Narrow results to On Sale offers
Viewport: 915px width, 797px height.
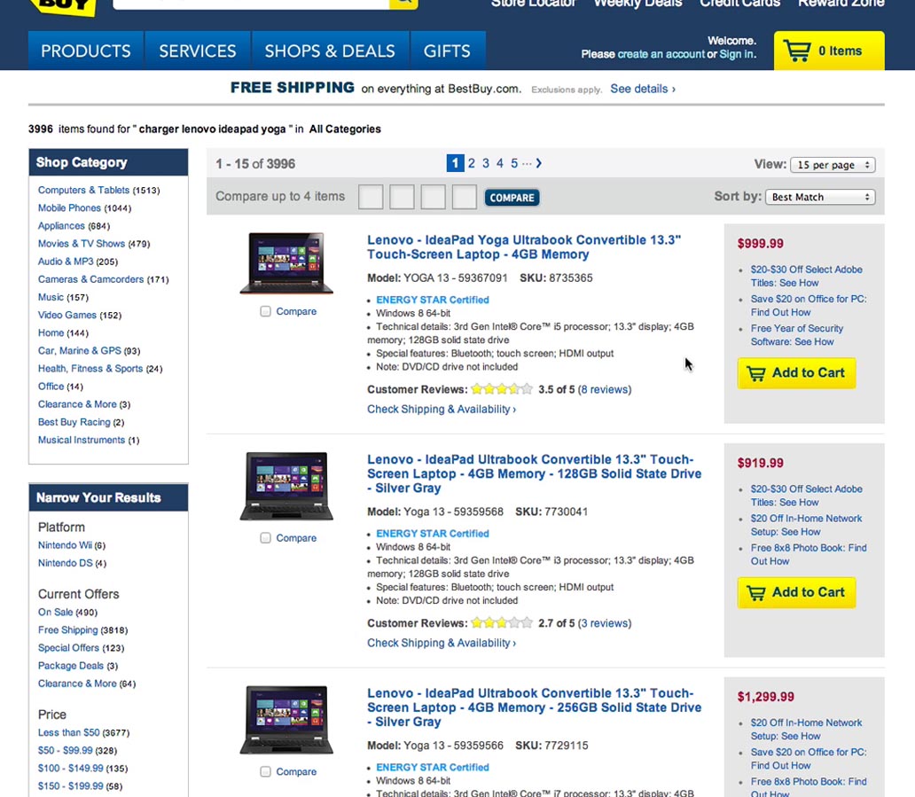[x=56, y=612]
